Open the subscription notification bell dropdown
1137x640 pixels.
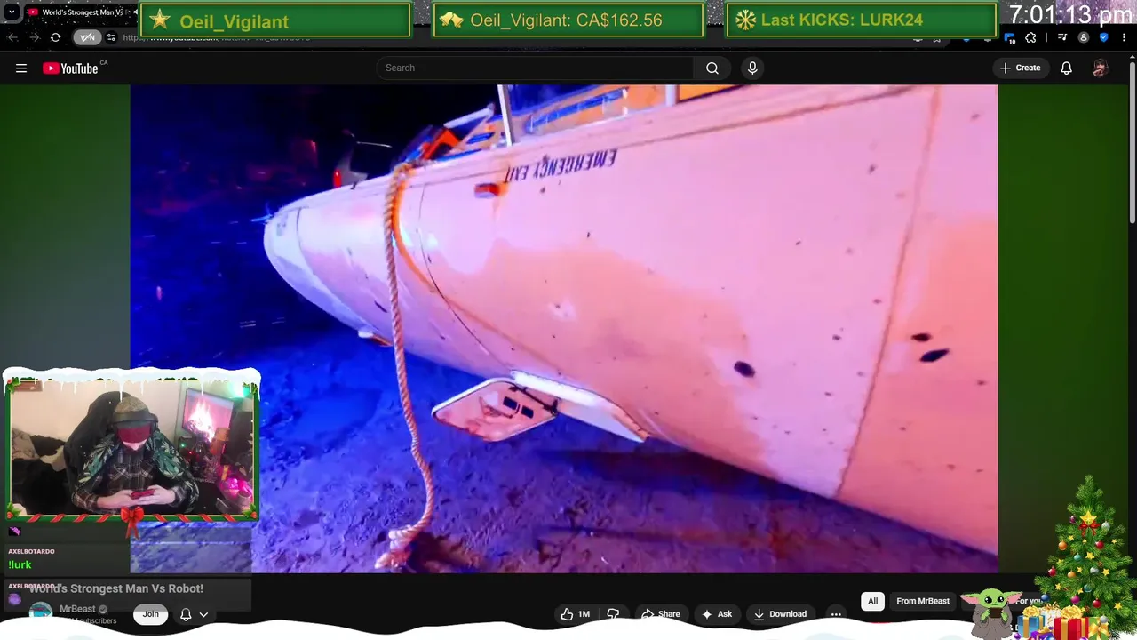[x=195, y=614]
